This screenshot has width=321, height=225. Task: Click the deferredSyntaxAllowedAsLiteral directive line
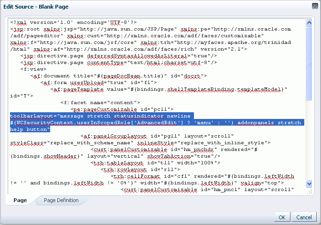(119, 56)
